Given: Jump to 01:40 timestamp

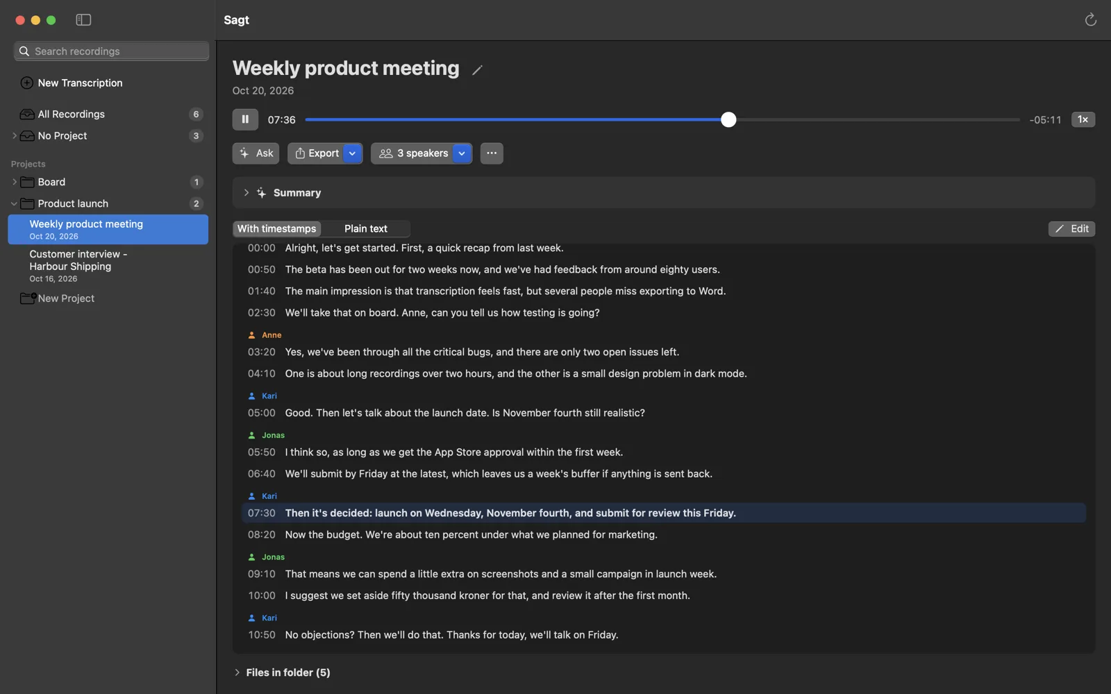Looking at the screenshot, I should click(262, 291).
